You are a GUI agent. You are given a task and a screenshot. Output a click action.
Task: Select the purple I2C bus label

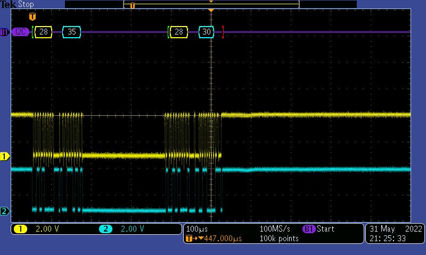coord(21,32)
